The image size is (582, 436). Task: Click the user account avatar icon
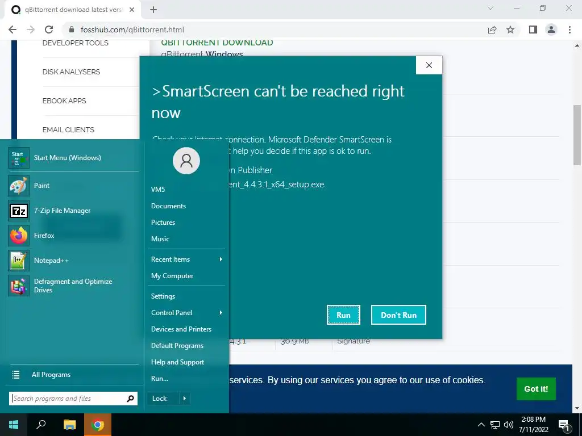tap(186, 161)
